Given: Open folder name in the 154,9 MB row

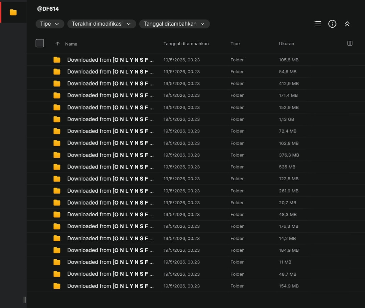Looking at the screenshot, I should click(110, 286).
